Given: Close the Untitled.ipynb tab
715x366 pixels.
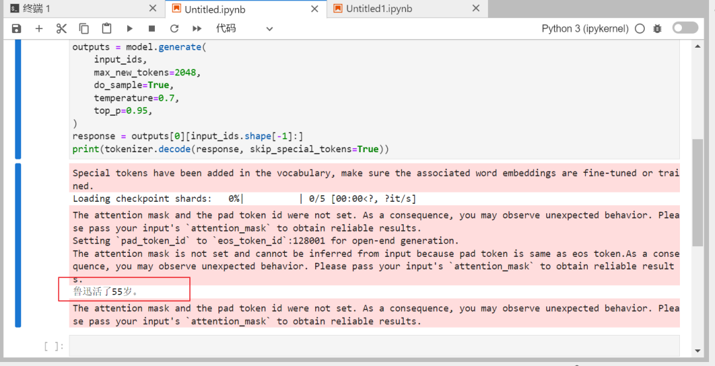Looking at the screenshot, I should tap(314, 9).
